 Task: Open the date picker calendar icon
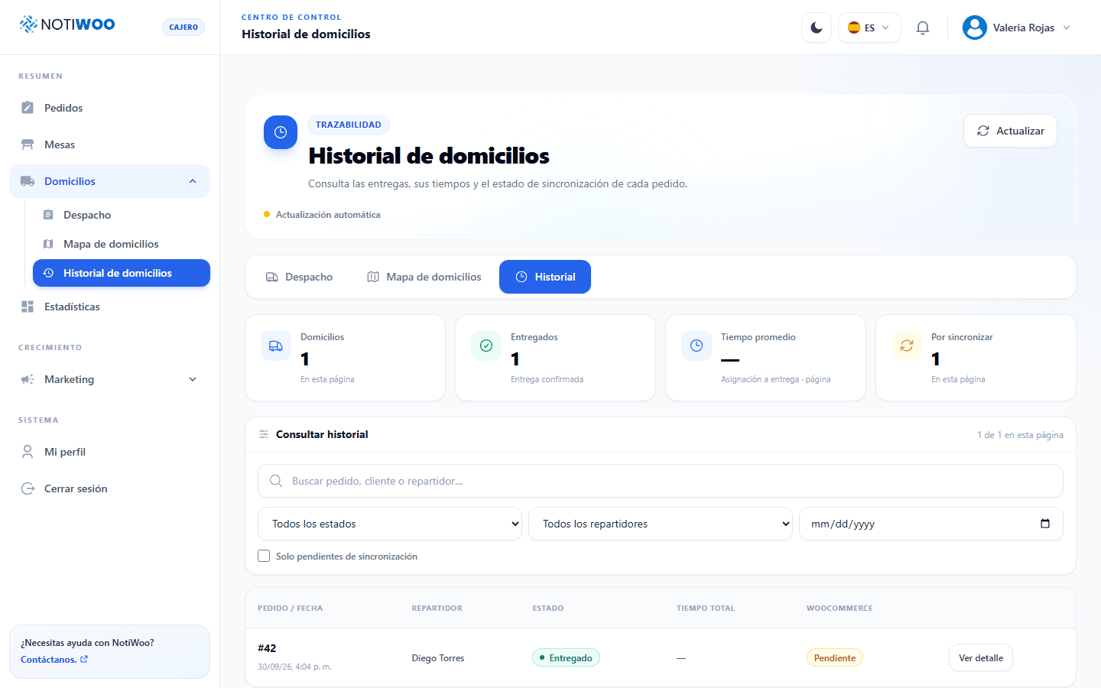[x=1045, y=524]
